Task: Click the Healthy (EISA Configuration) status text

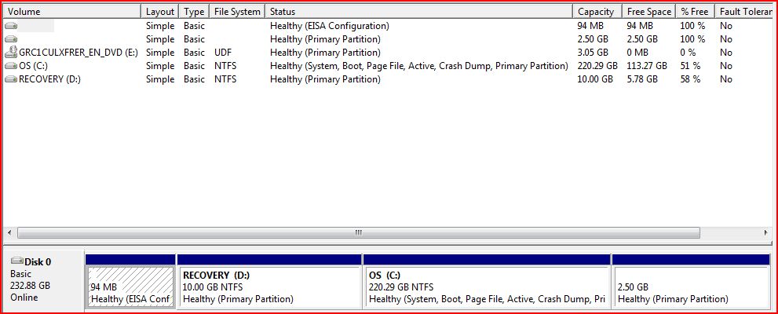Action: point(330,26)
